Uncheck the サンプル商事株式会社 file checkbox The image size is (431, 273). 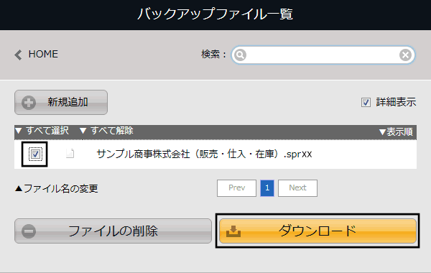(x=35, y=154)
